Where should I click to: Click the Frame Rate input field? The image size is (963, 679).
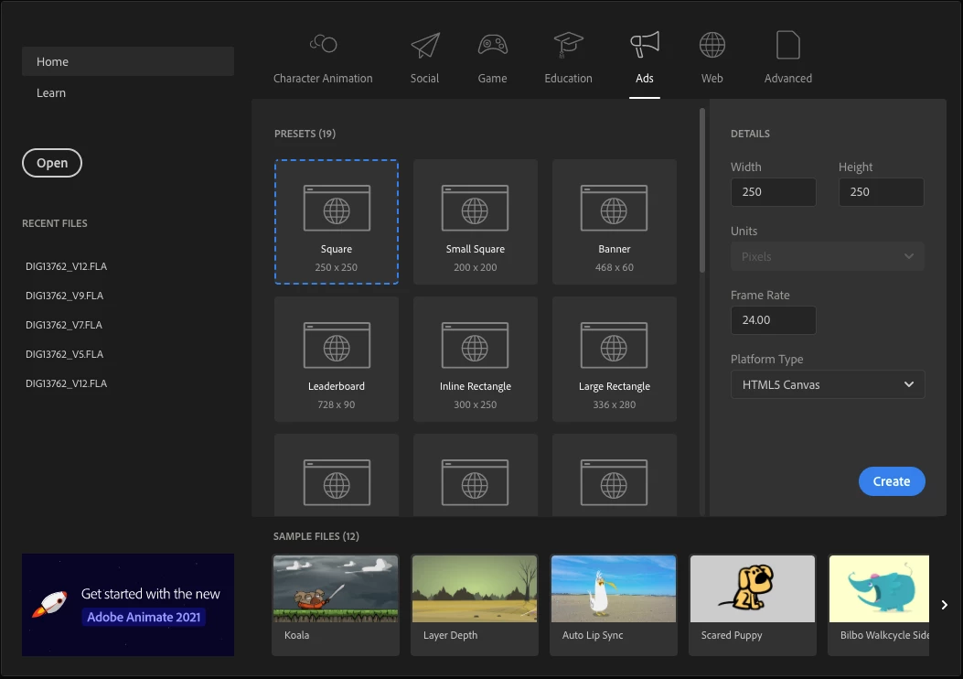(773, 320)
